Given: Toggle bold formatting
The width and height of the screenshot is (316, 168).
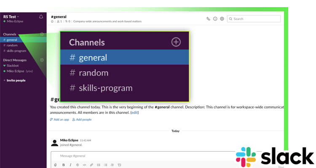Looking at the screenshot, I should (64, 165).
